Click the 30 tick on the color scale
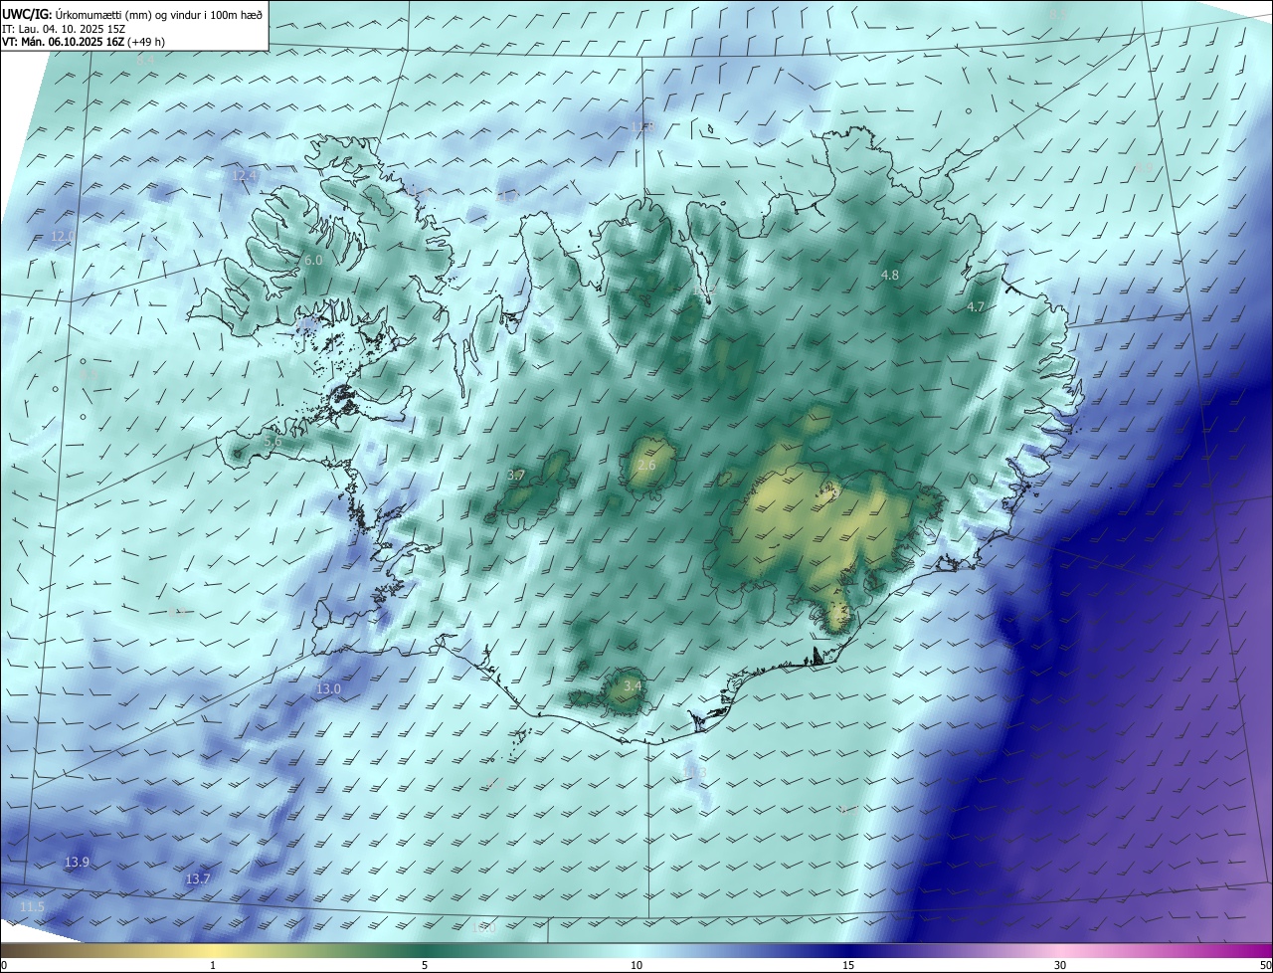Viewport: 1273px width, 973px height. click(x=1060, y=965)
